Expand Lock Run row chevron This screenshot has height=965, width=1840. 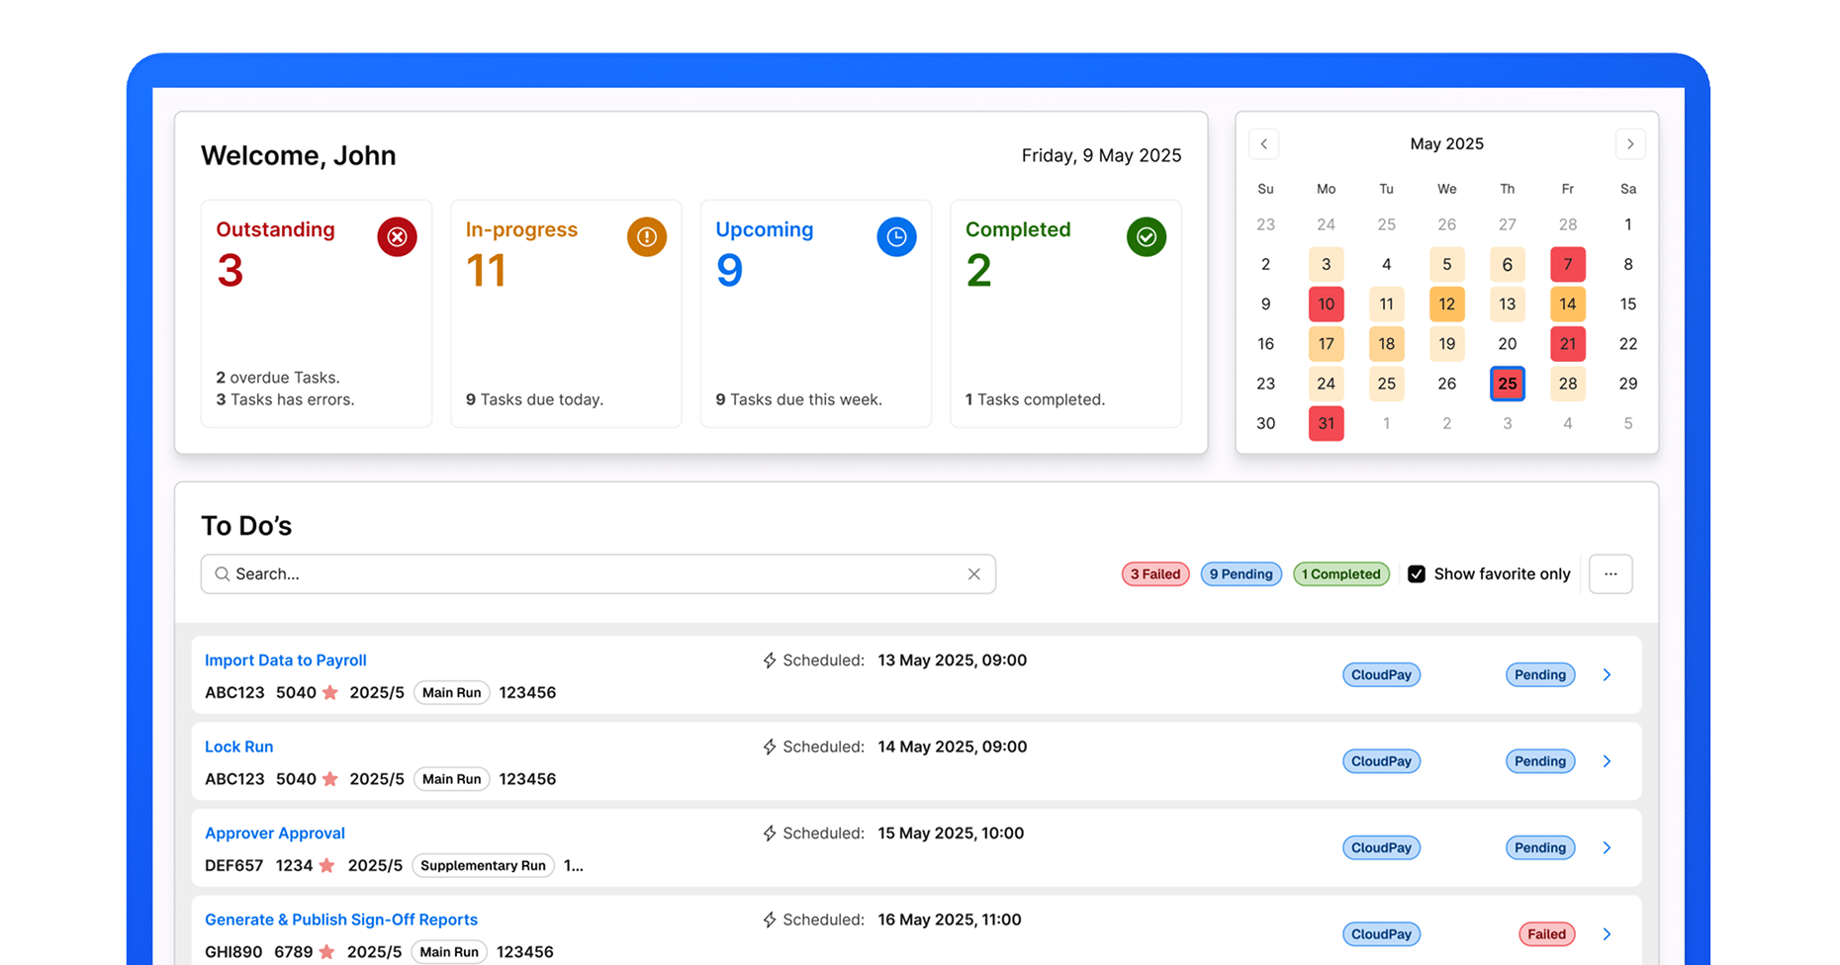[1607, 761]
